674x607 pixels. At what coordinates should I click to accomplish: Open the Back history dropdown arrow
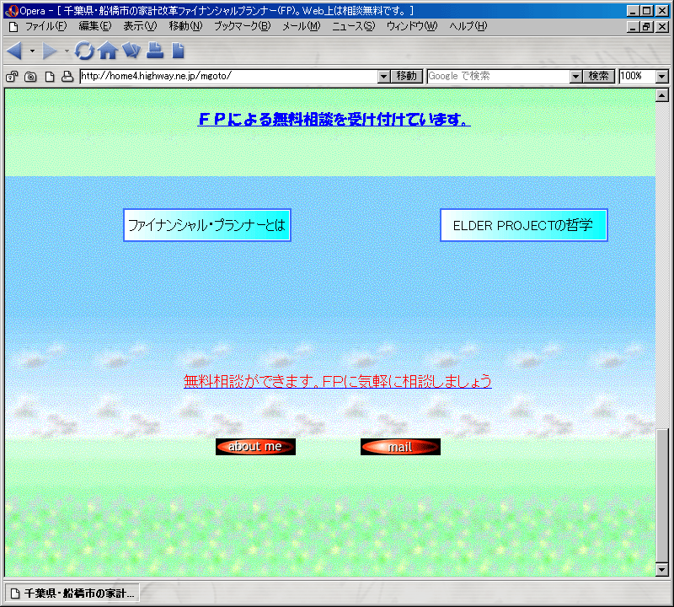click(32, 51)
